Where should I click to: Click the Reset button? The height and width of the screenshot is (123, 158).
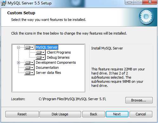[x=22, y=114]
